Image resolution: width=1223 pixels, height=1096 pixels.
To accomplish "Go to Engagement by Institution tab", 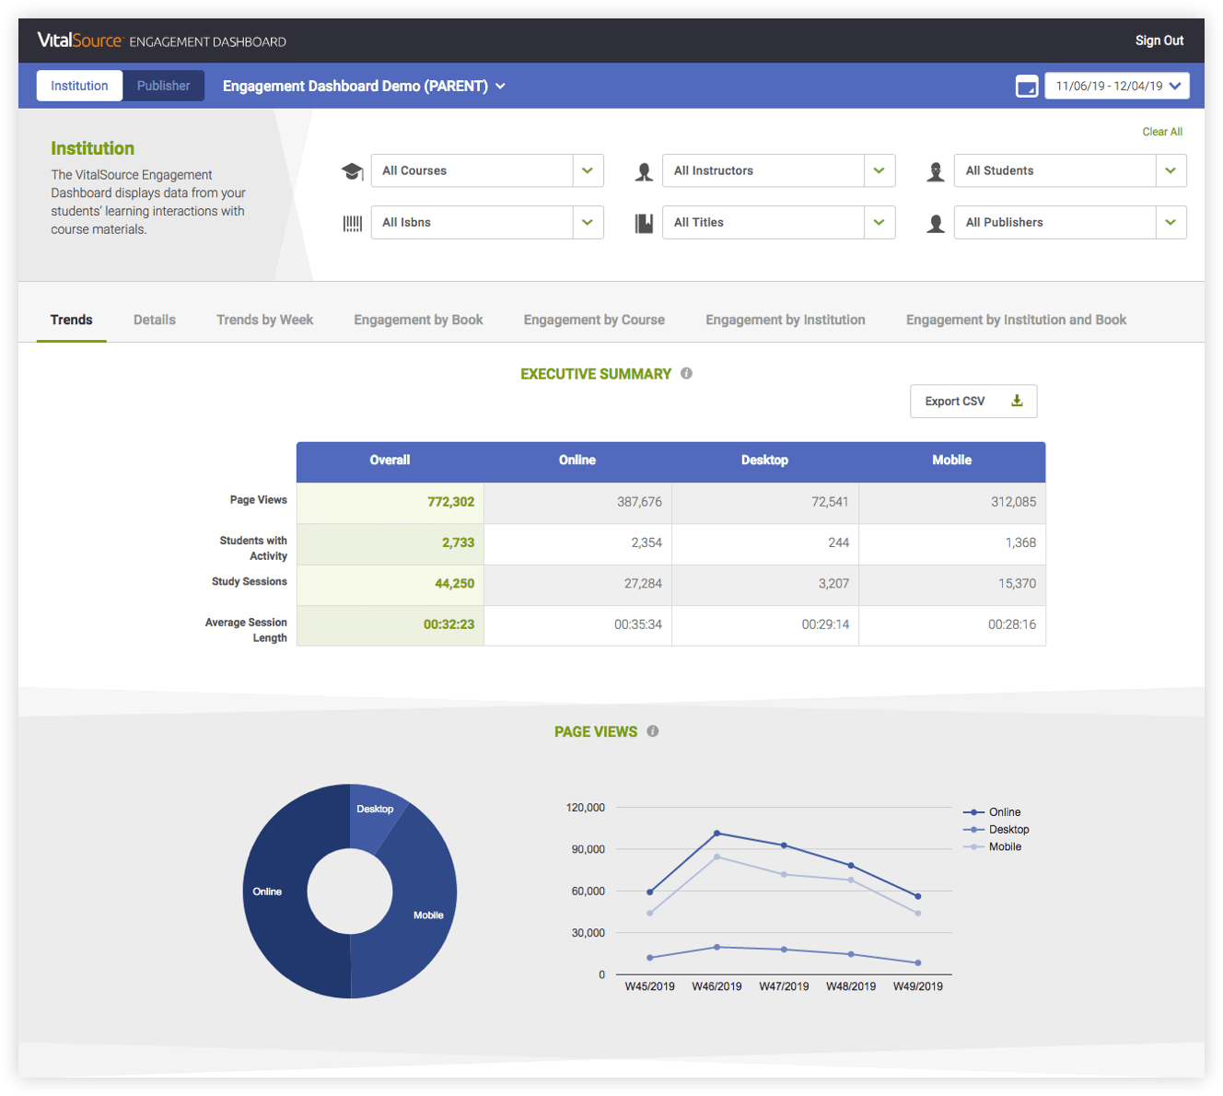I will [786, 320].
